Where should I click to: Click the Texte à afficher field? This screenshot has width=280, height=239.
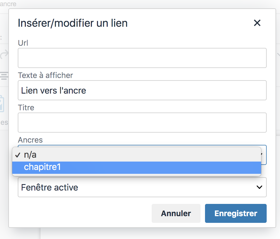click(142, 90)
